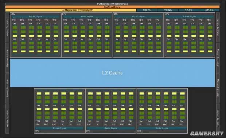Select Raster Engine in the bottom-left GPC

59,128
